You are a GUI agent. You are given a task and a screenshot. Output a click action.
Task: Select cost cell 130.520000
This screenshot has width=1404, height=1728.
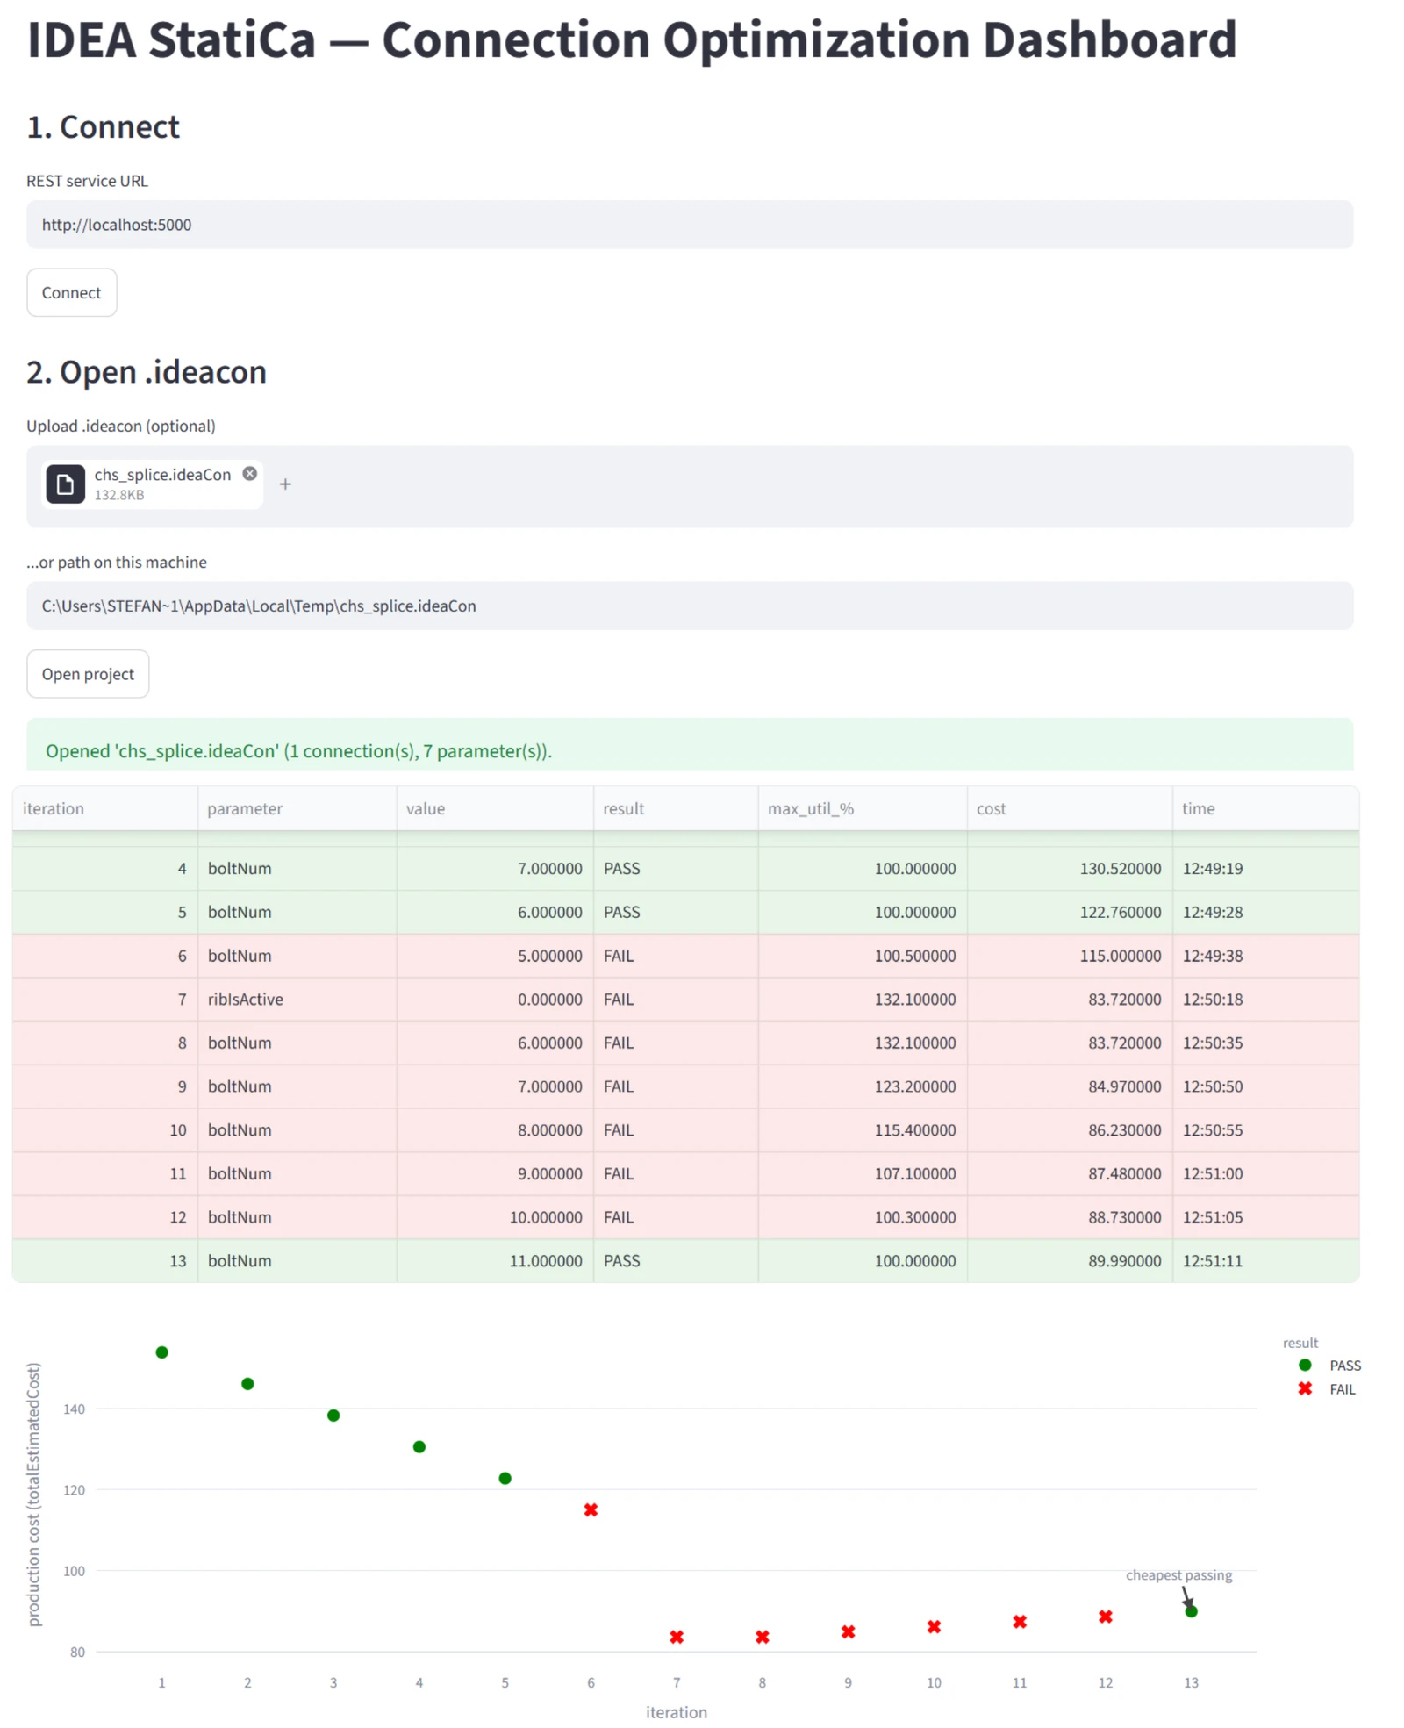[1070, 869]
